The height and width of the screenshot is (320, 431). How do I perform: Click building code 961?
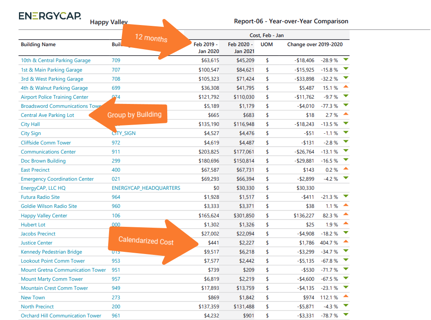[x=116, y=316]
